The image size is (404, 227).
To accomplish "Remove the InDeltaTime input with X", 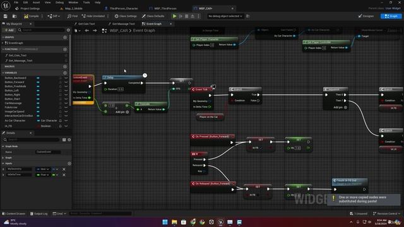I will (x=64, y=175).
